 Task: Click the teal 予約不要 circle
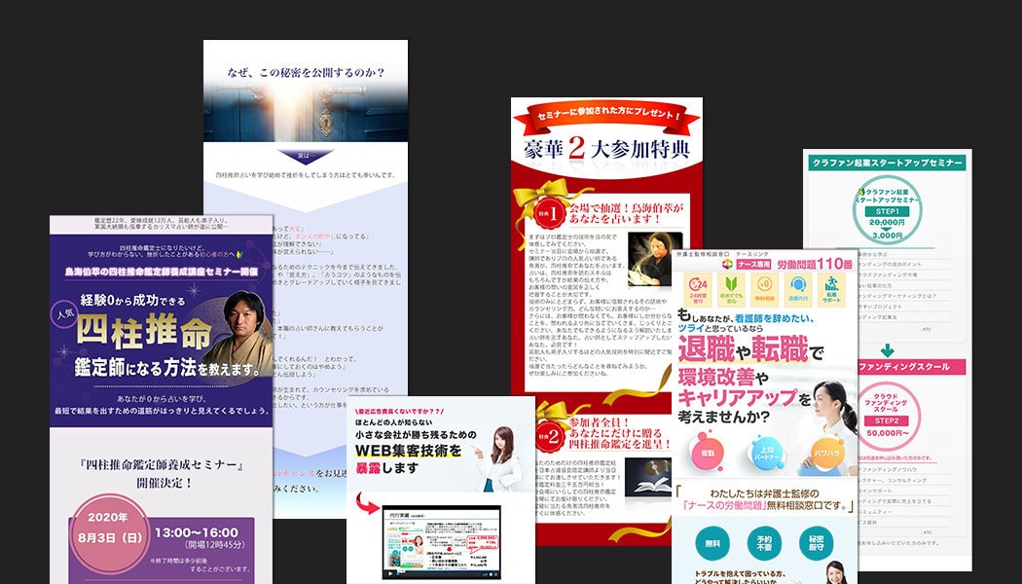[764, 543]
